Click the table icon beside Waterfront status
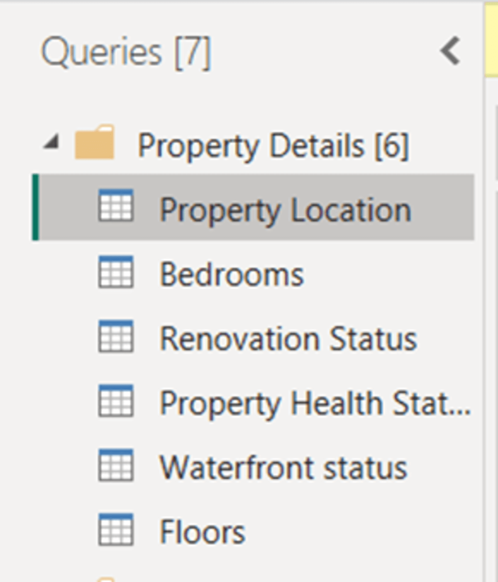Screen dimensions: 498x582 tap(116, 465)
